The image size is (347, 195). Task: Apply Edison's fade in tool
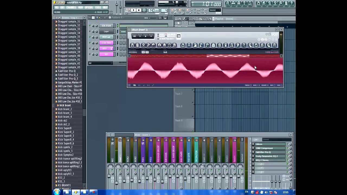coord(195,45)
